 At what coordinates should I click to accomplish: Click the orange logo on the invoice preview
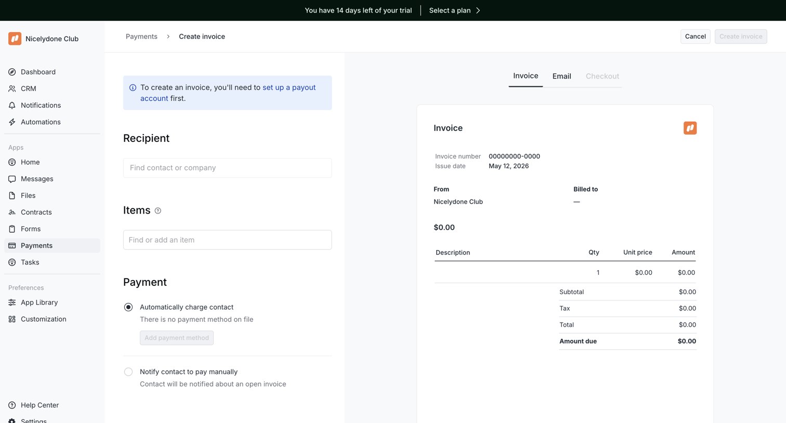690,128
